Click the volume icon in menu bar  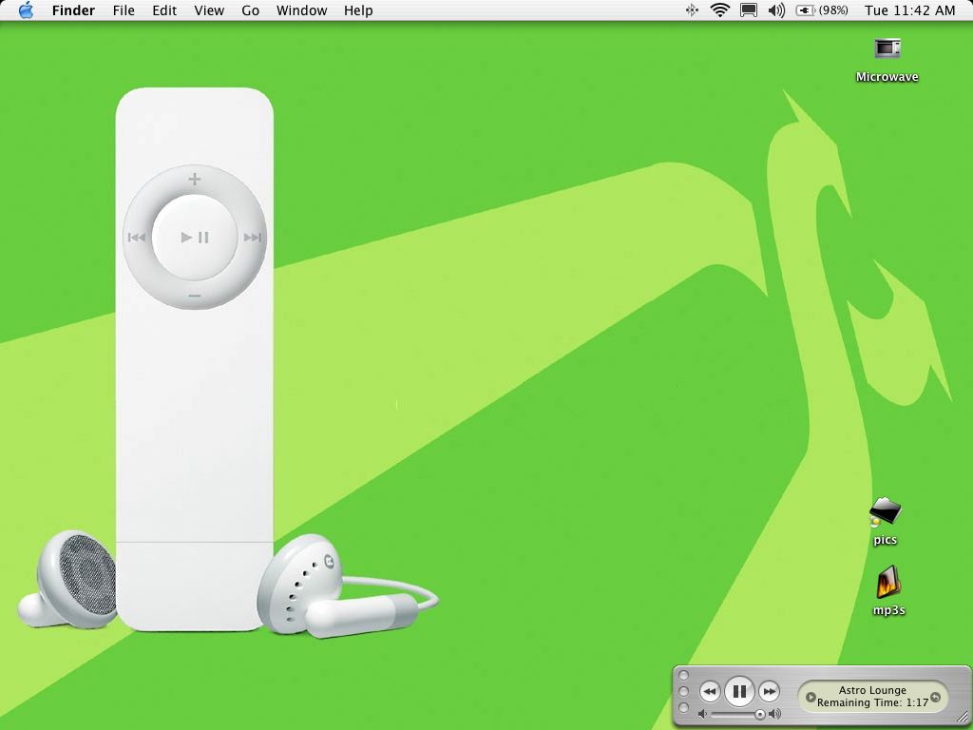[776, 10]
